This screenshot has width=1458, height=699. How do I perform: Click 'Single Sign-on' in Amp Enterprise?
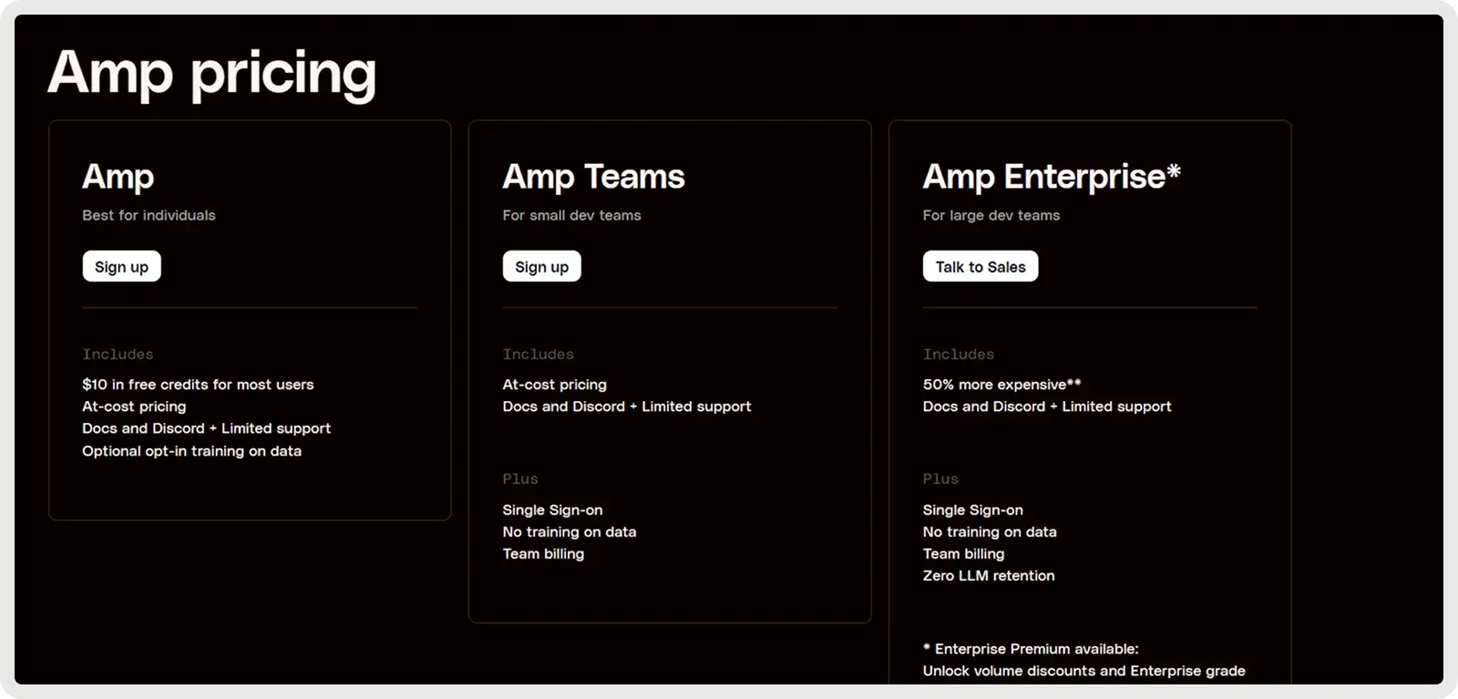[972, 510]
